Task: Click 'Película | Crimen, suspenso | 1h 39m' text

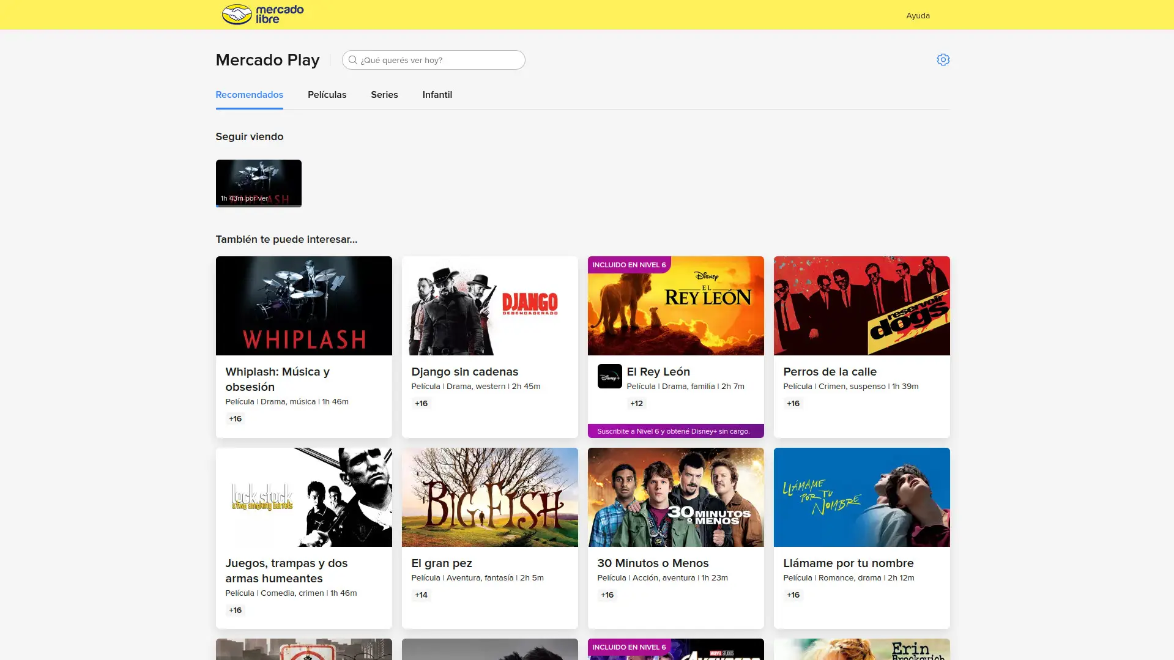Action: (850, 387)
